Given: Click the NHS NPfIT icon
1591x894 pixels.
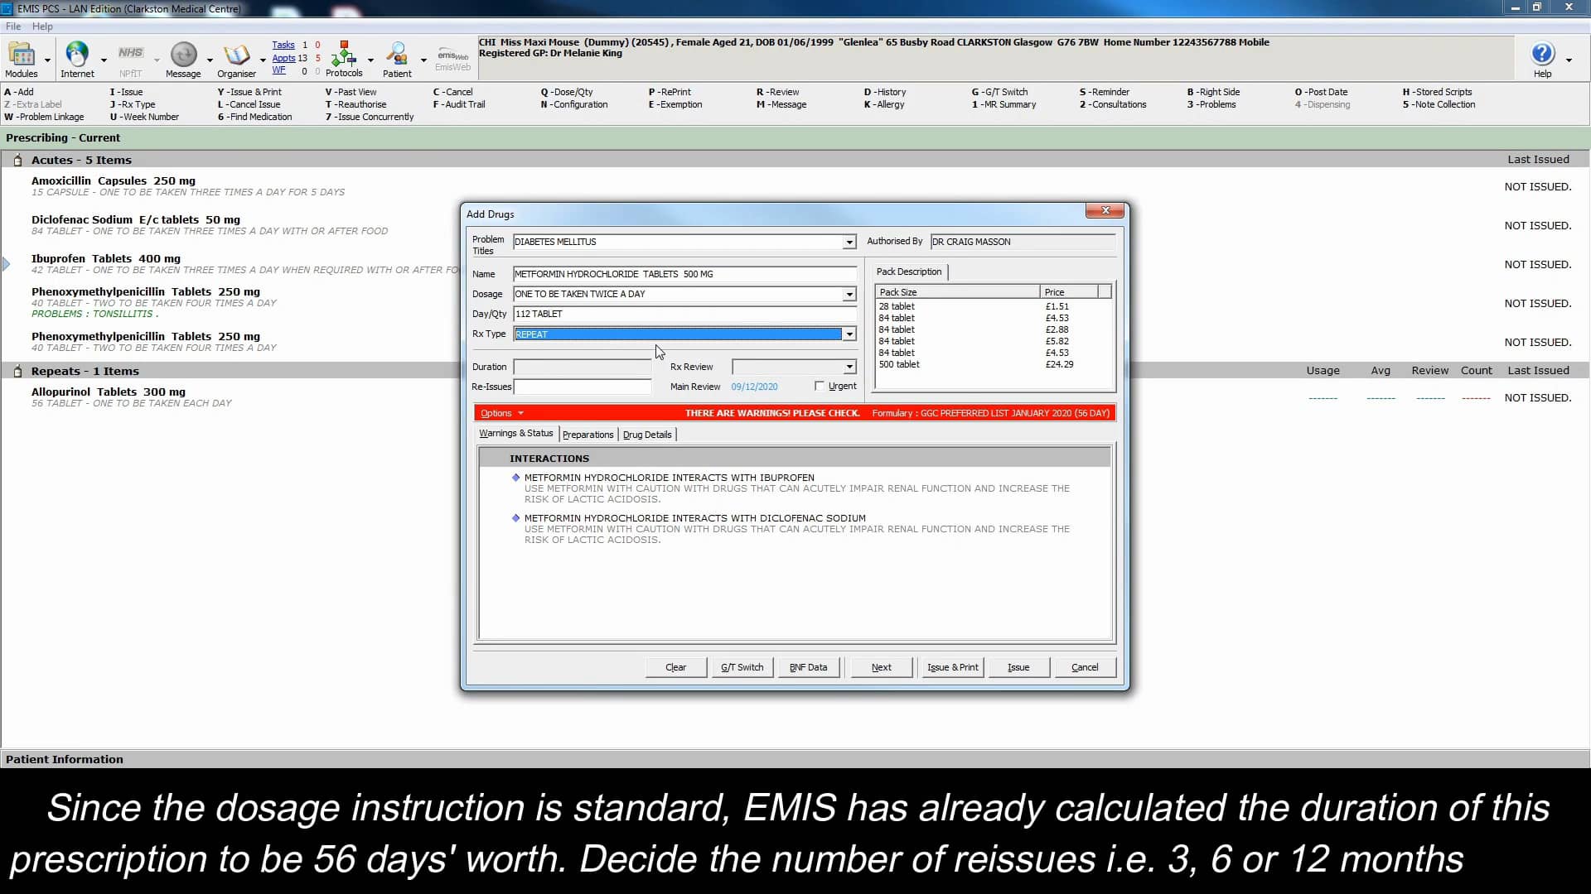Looking at the screenshot, I should coord(130,53).
